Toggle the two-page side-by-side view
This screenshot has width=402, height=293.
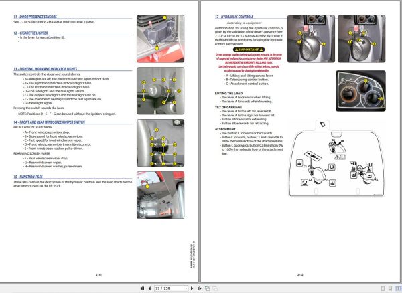click(x=398, y=288)
